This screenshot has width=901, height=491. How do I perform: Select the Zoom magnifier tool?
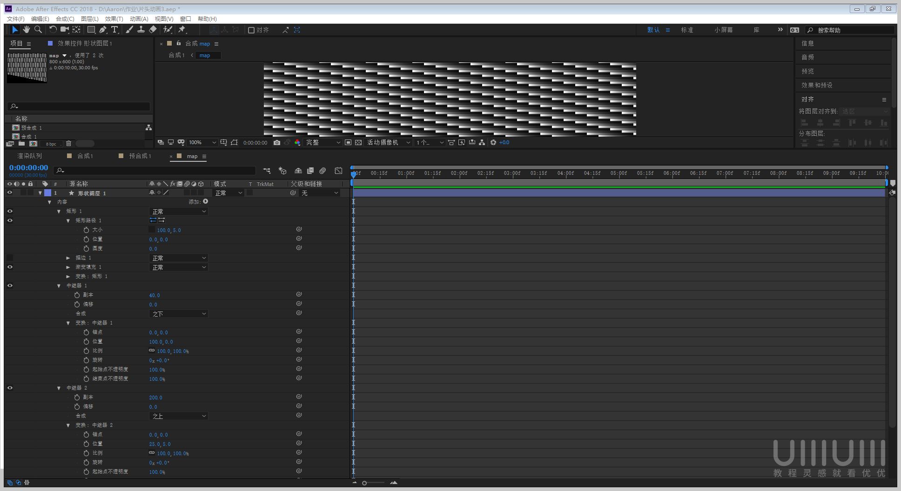point(38,30)
